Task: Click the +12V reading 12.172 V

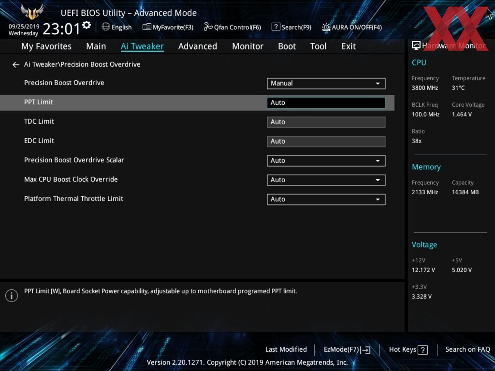Action: tap(423, 270)
